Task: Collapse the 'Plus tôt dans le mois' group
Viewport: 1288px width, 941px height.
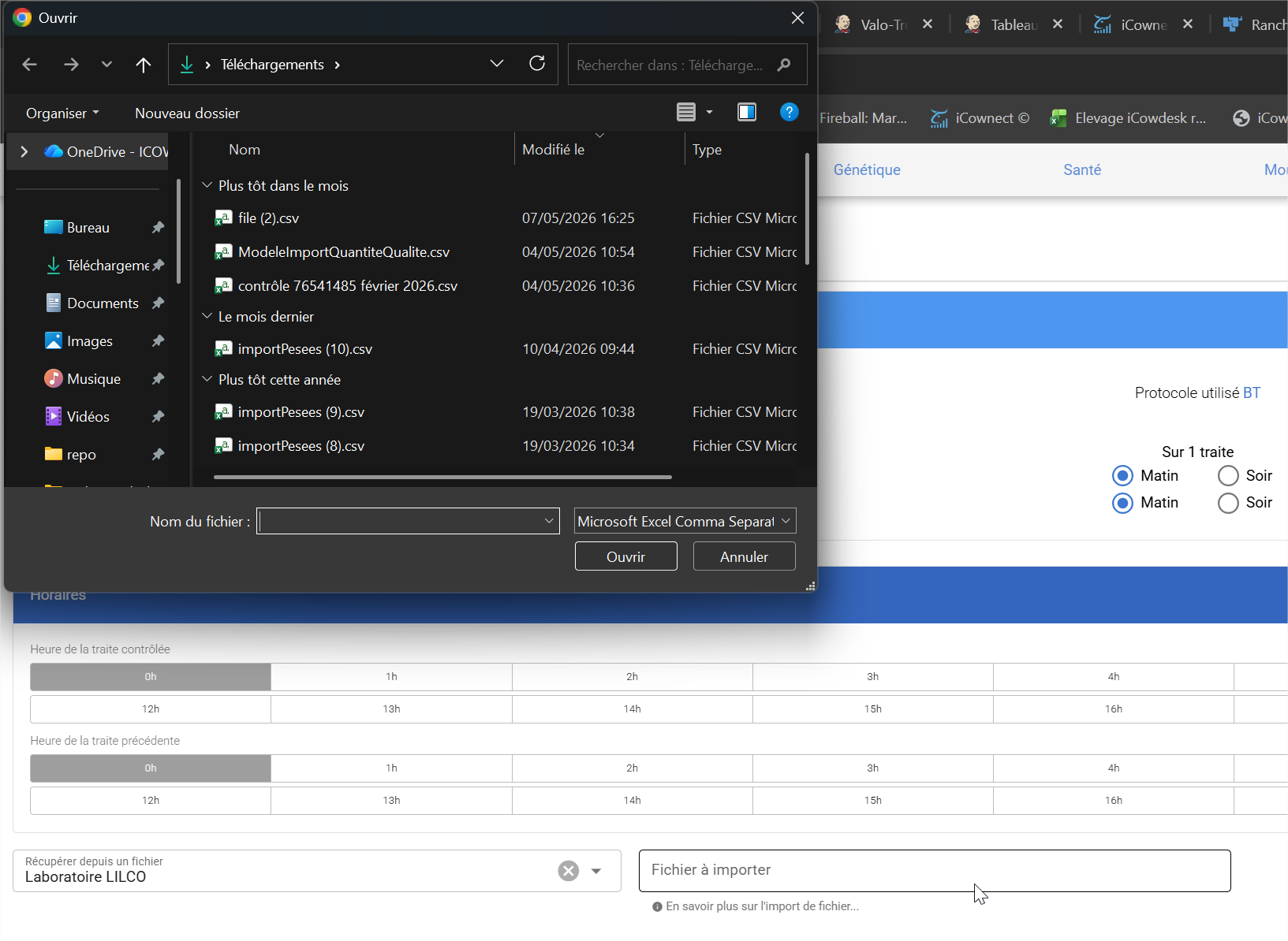Action: (207, 185)
